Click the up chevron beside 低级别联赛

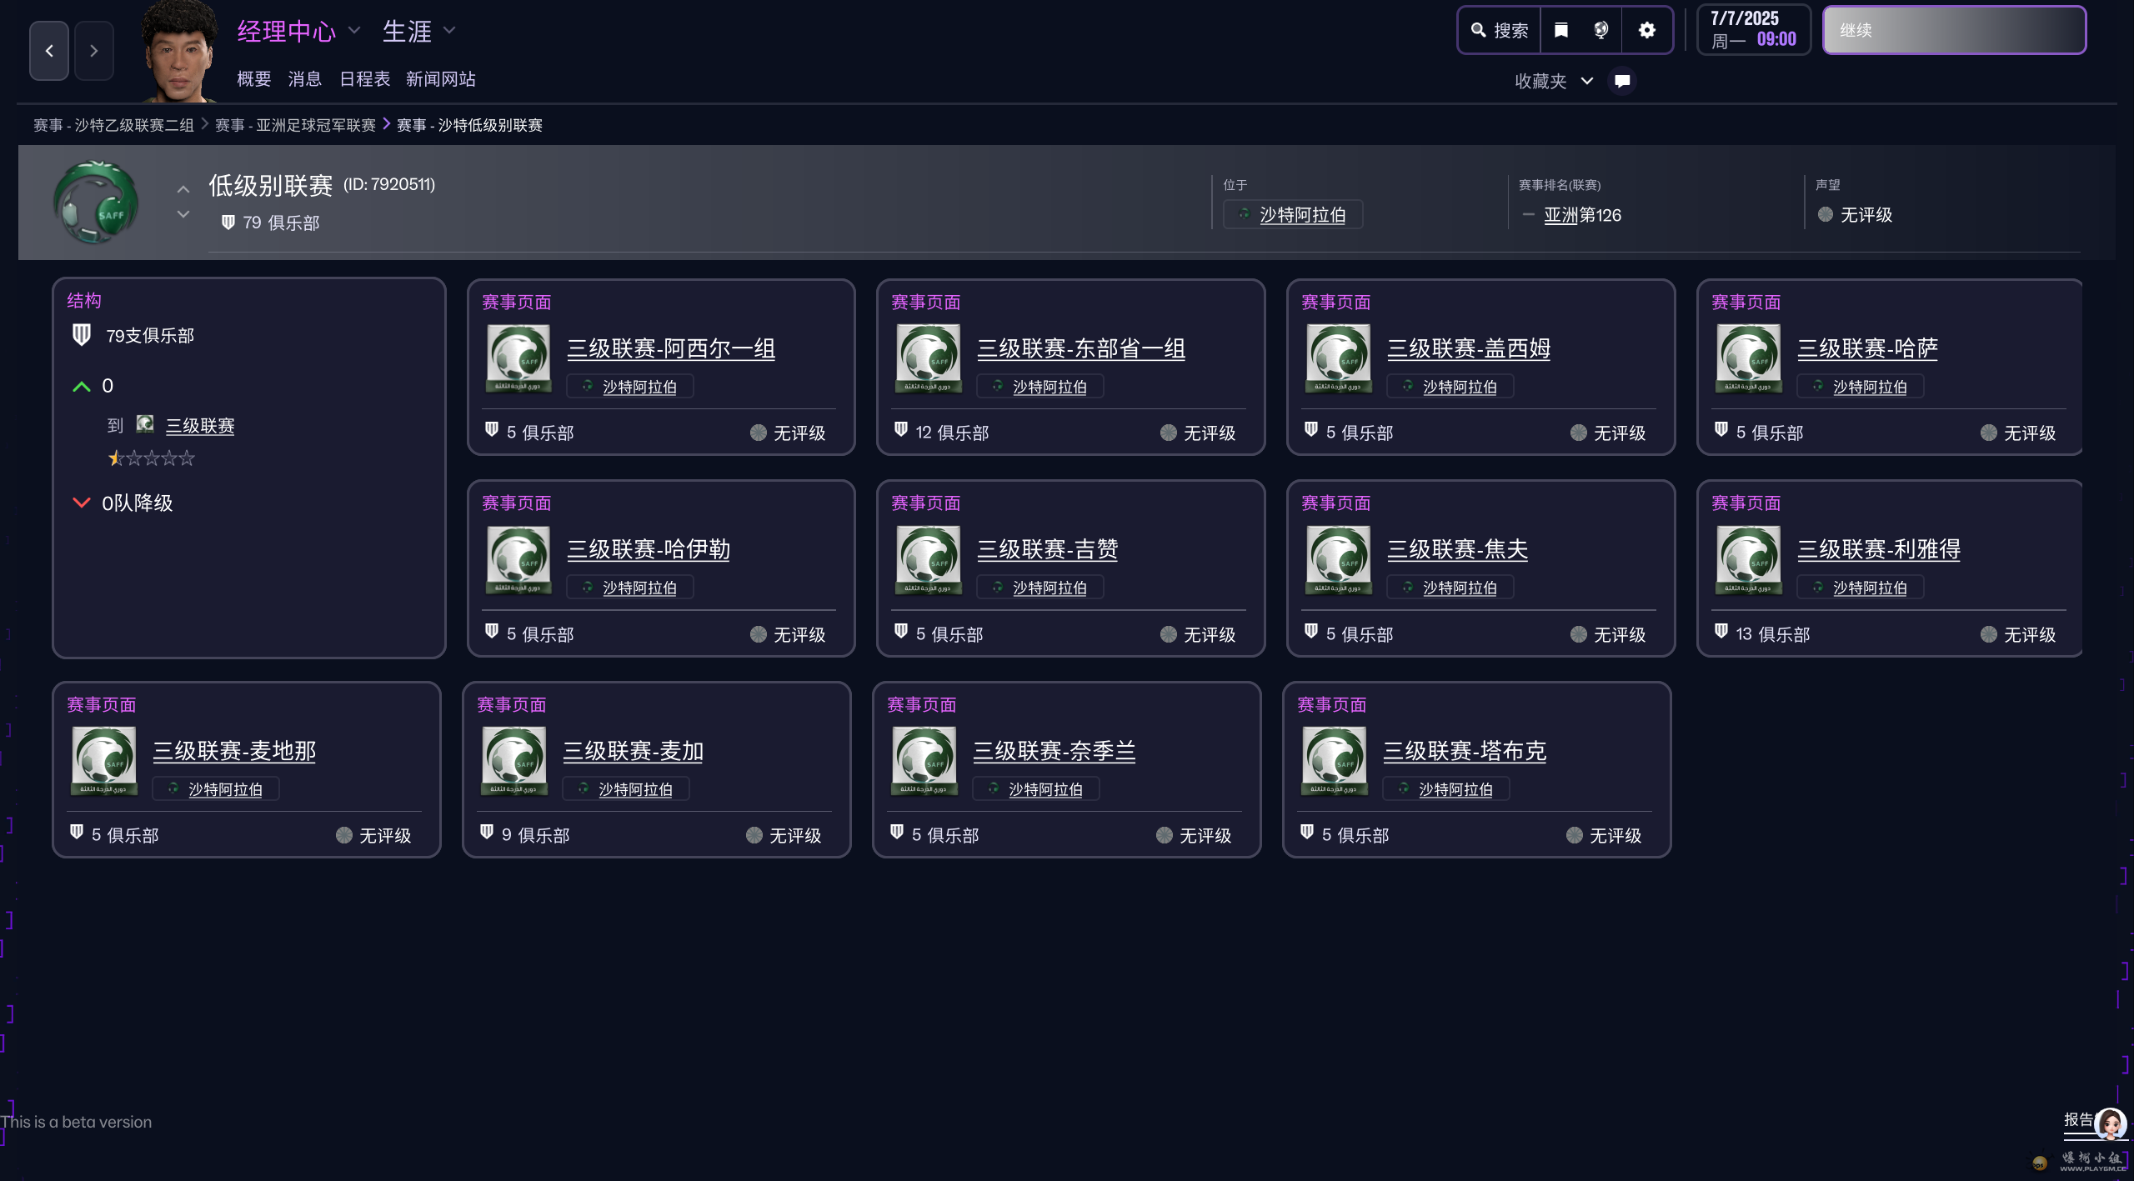183,189
